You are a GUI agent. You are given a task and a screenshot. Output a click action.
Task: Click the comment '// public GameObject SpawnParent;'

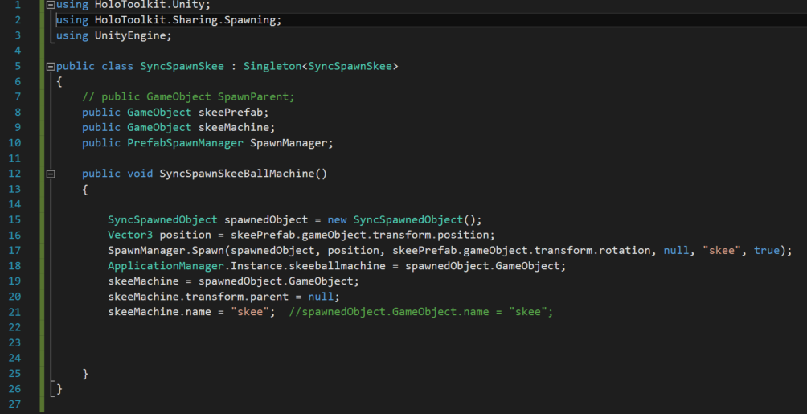(188, 96)
